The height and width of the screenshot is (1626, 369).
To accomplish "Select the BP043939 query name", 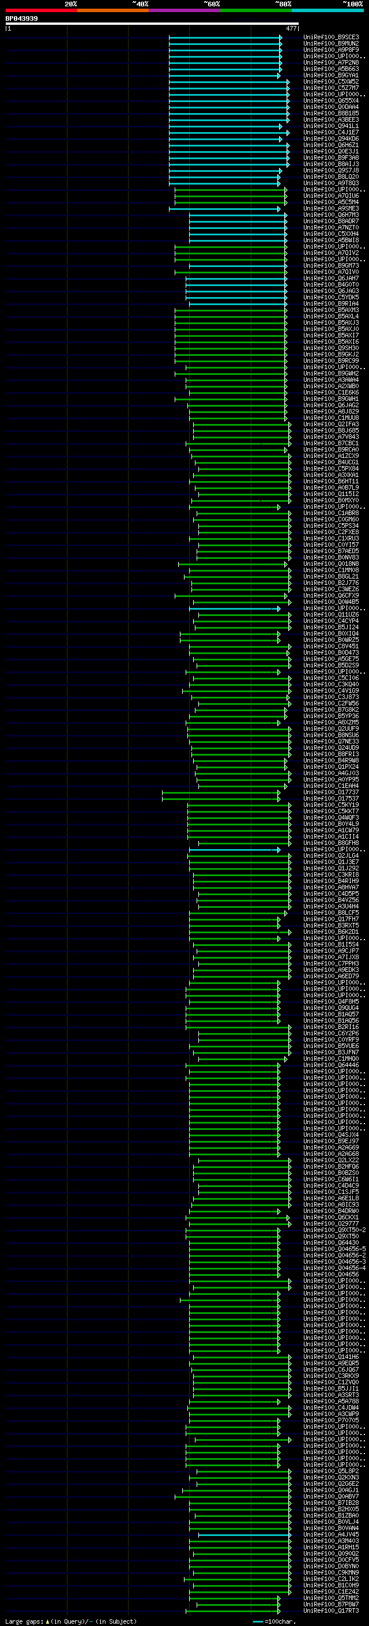I will 21,18.
